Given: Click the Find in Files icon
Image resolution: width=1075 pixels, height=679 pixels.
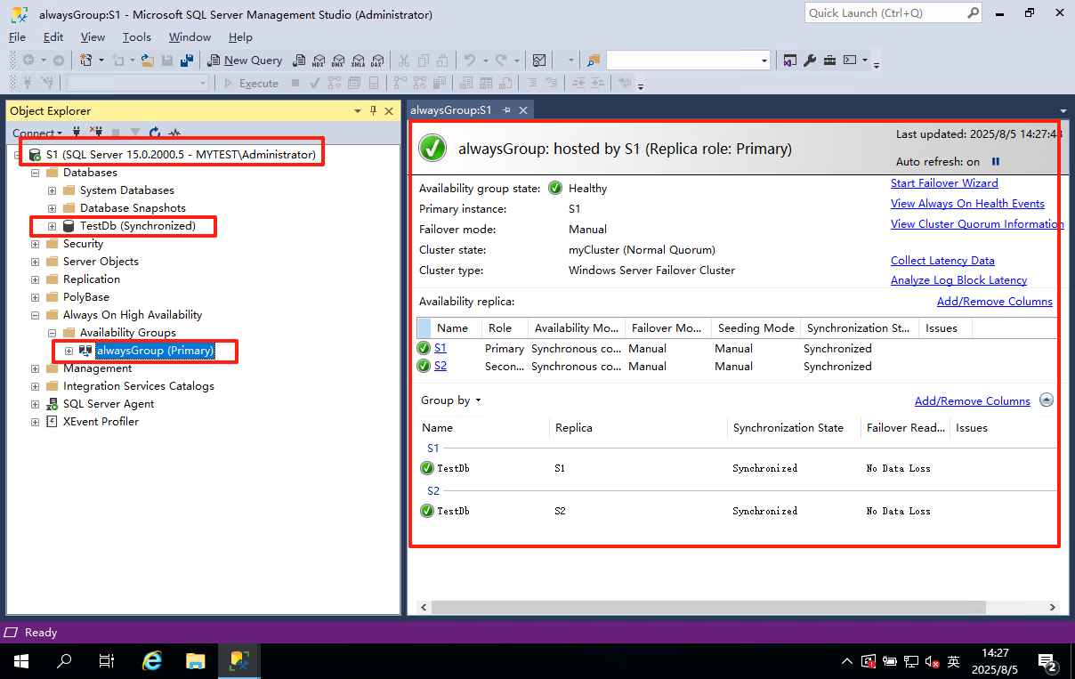Looking at the screenshot, I should coord(593,61).
